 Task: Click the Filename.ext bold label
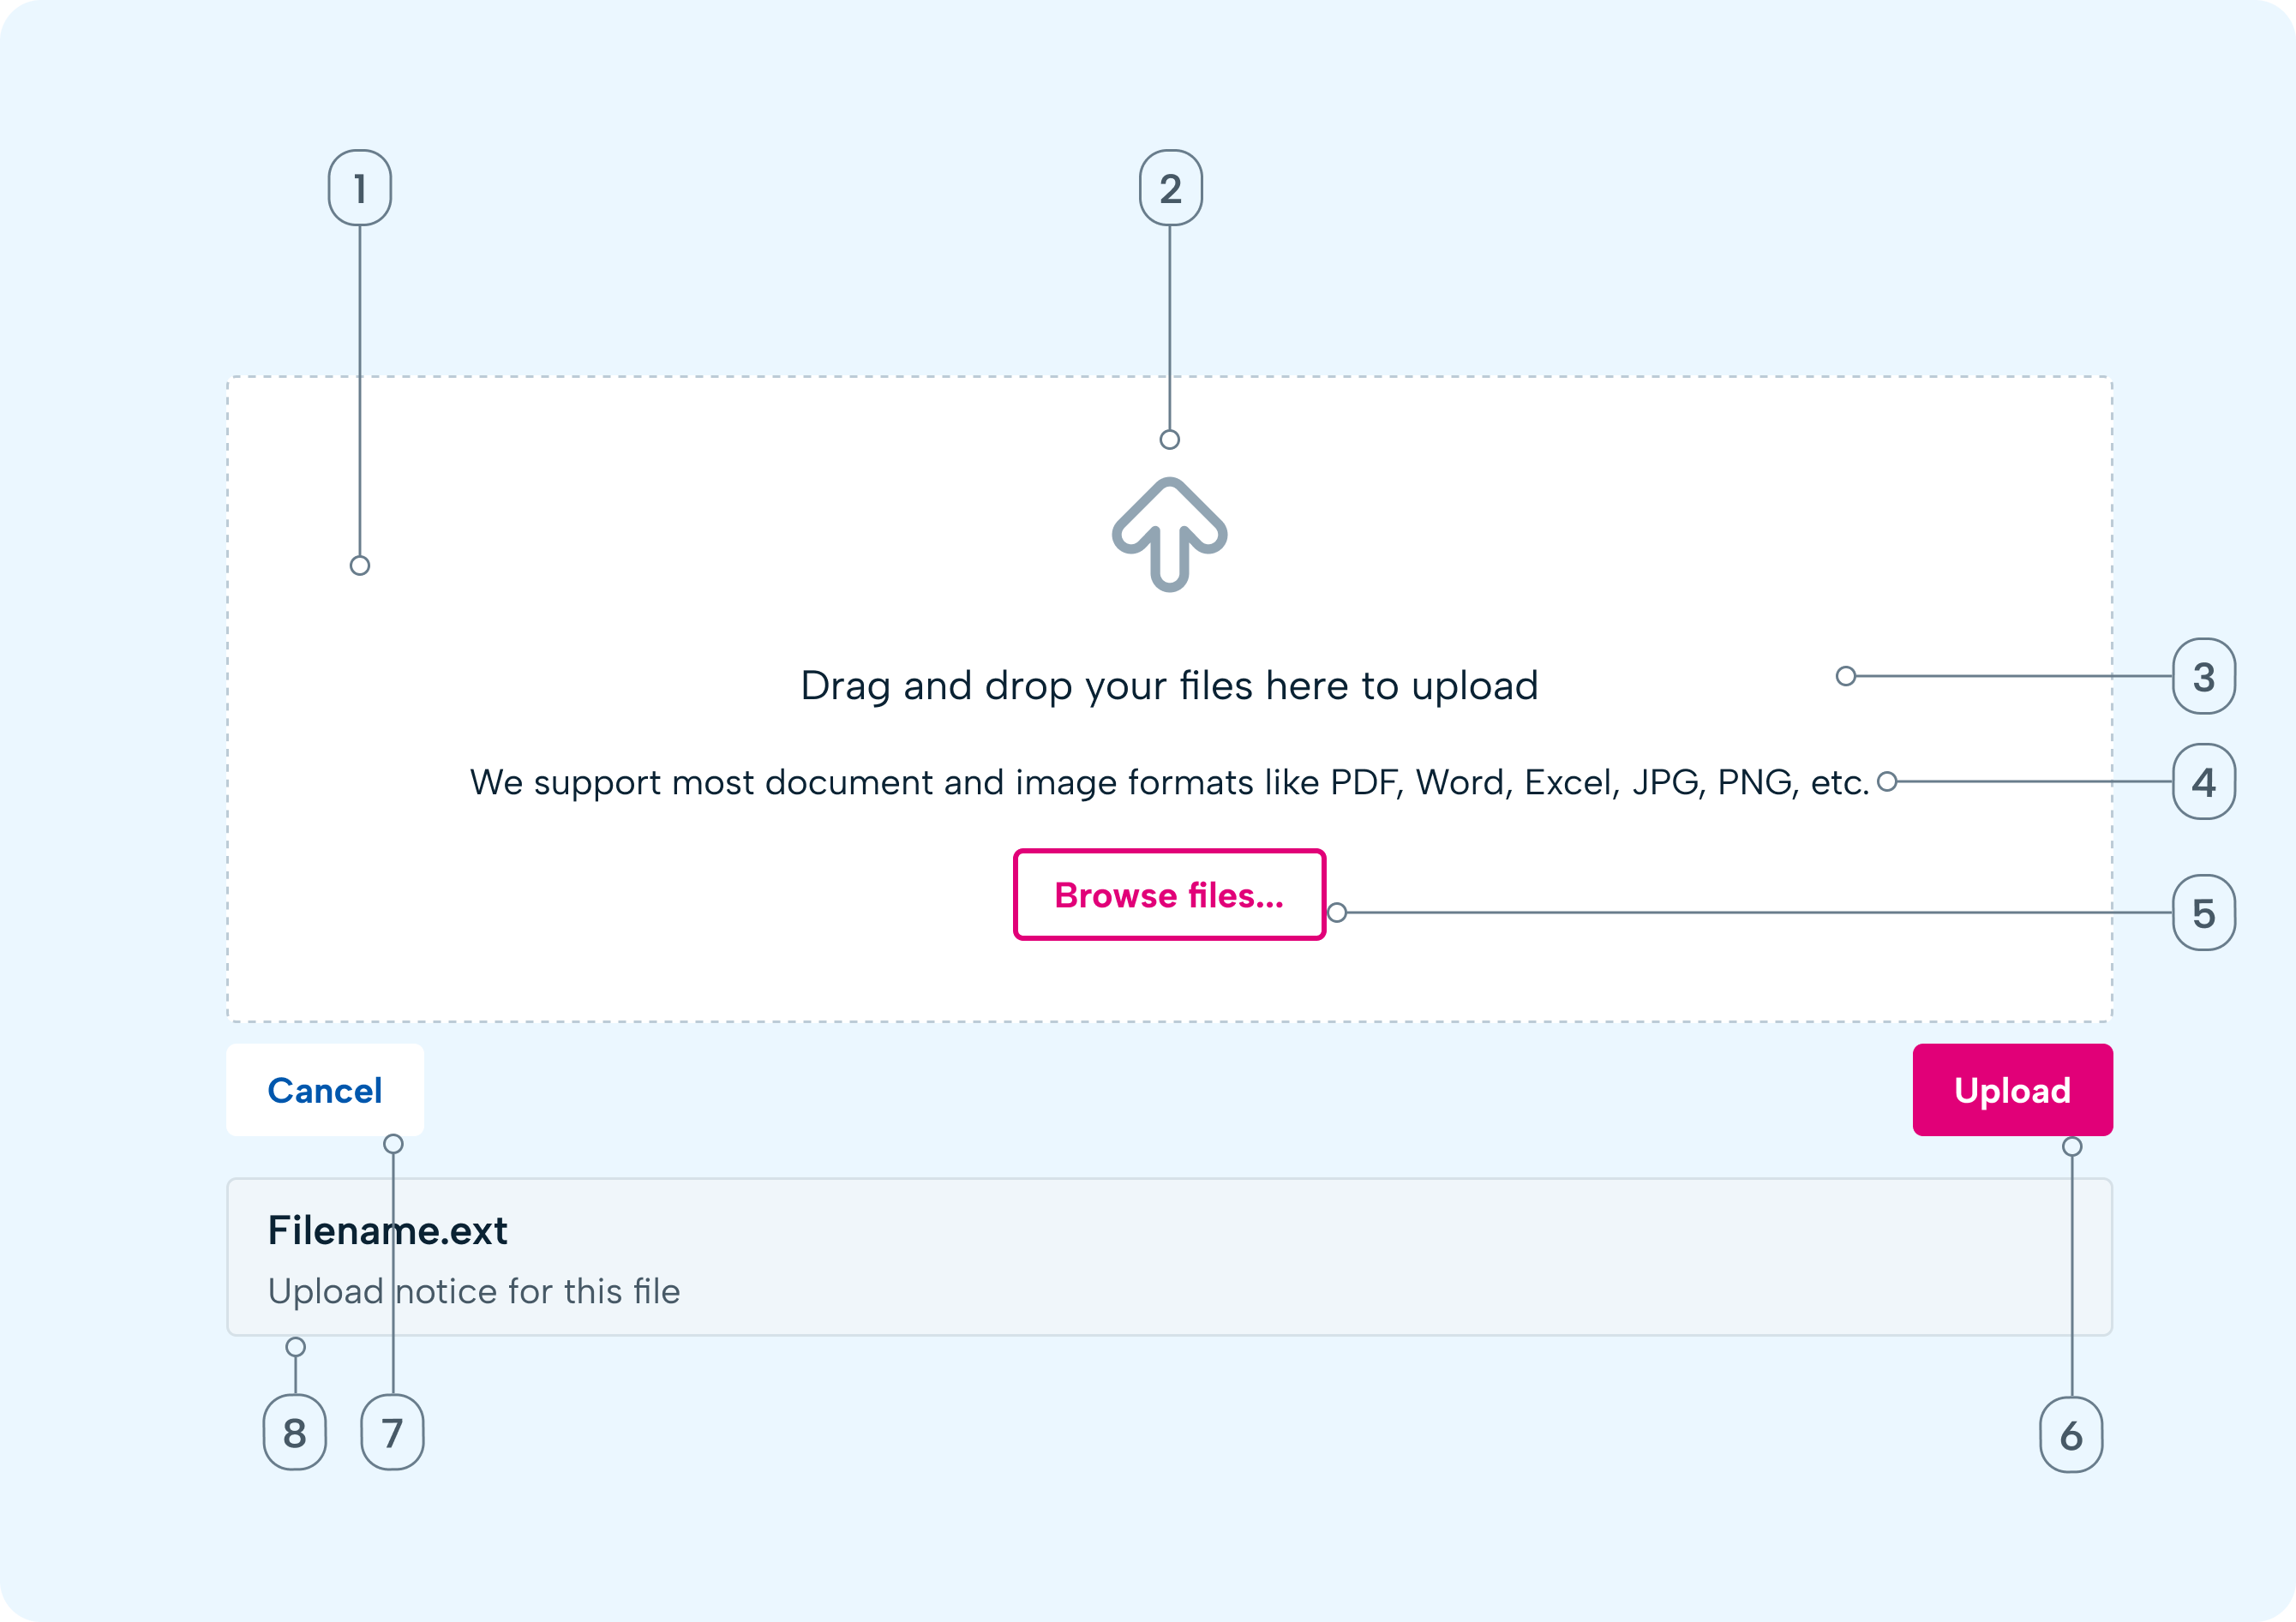tap(388, 1231)
